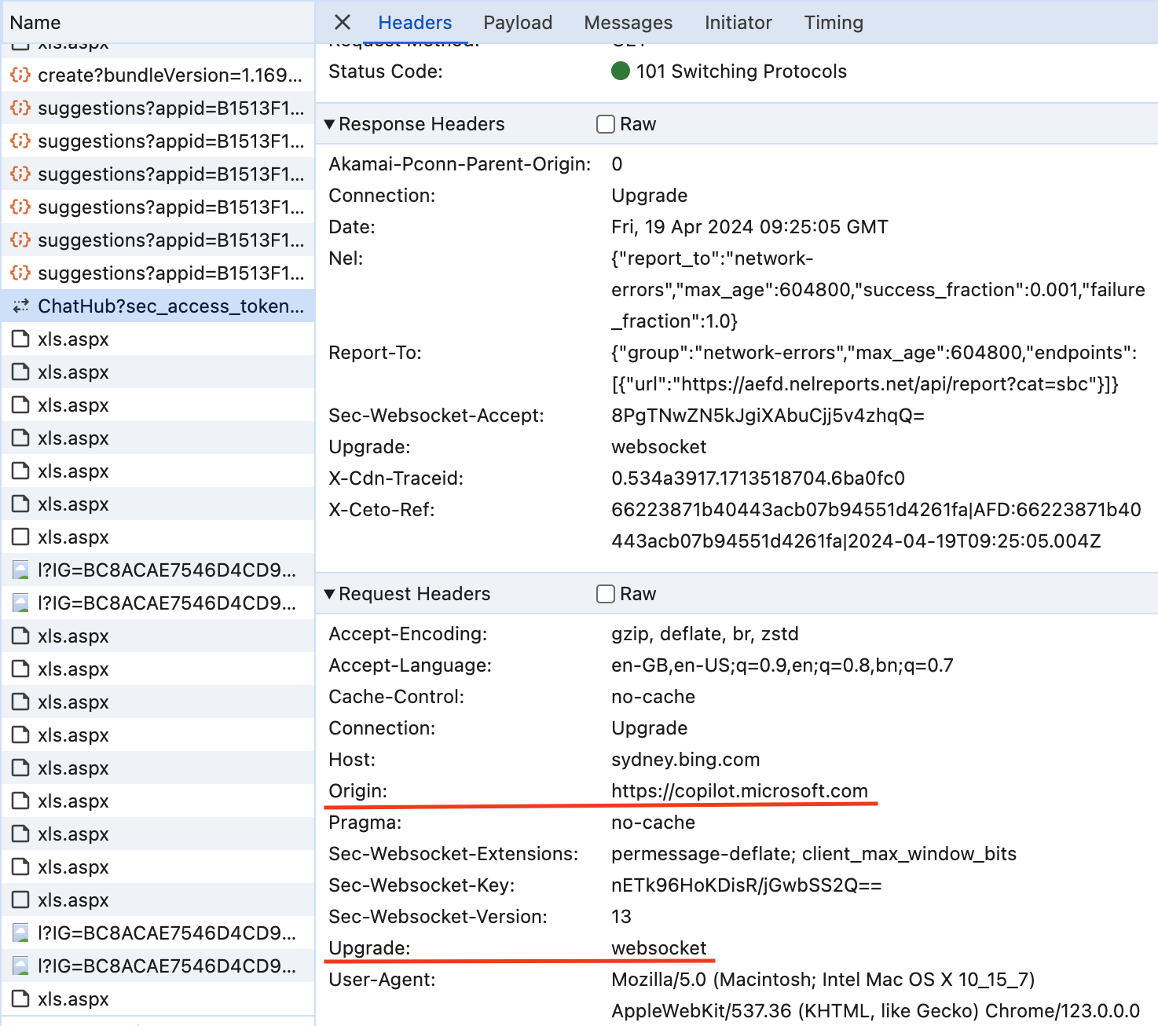
Task: Click the Status Code label
Action: tap(386, 71)
